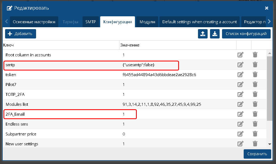The height and width of the screenshot is (164, 276).
Task: Sort by the Ключ column header
Action: (x=9, y=45)
